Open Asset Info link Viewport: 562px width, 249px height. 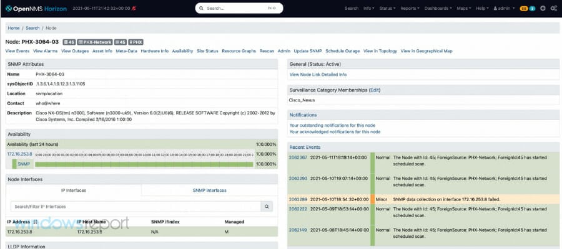[x=102, y=51]
